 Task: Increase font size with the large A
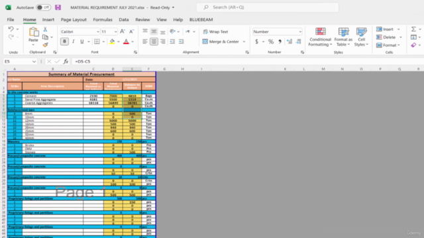tap(123, 32)
